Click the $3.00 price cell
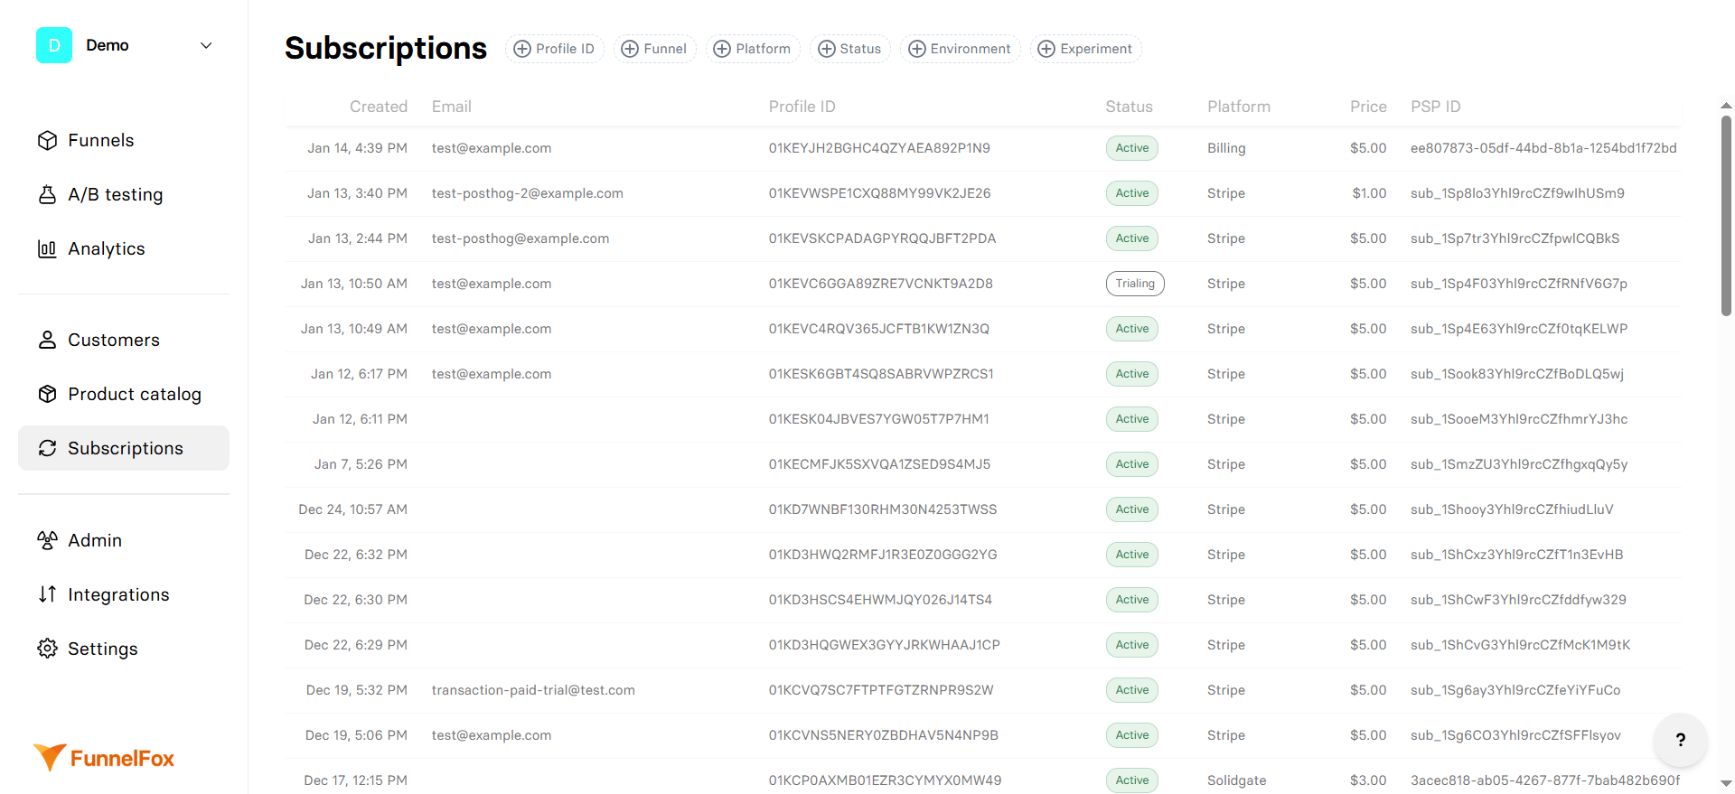The image size is (1735, 794). click(x=1368, y=780)
